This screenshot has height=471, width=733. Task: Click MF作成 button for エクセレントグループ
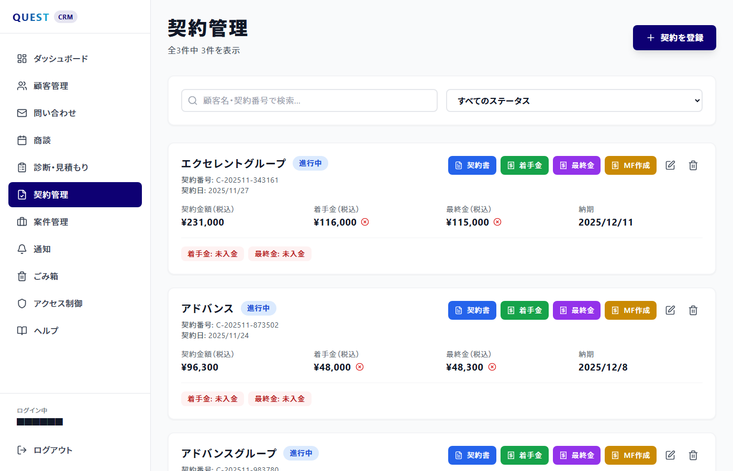[x=630, y=165]
